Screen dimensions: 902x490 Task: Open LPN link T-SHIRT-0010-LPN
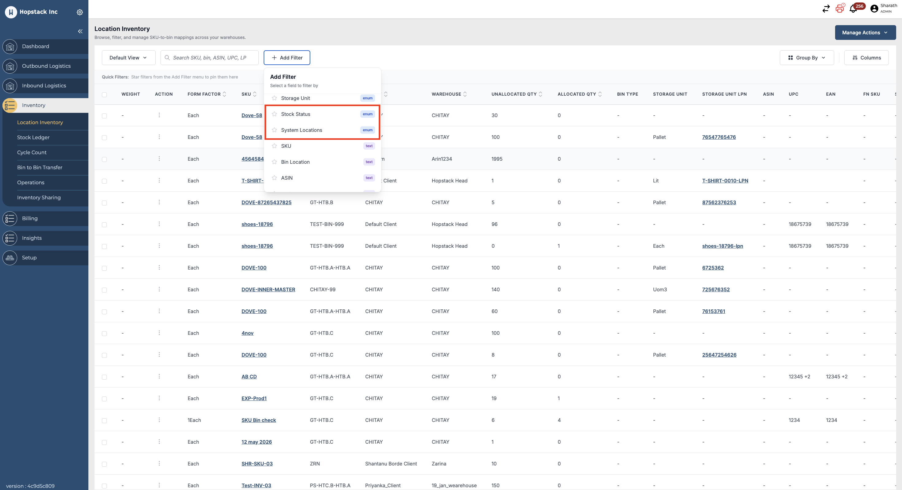(725, 181)
